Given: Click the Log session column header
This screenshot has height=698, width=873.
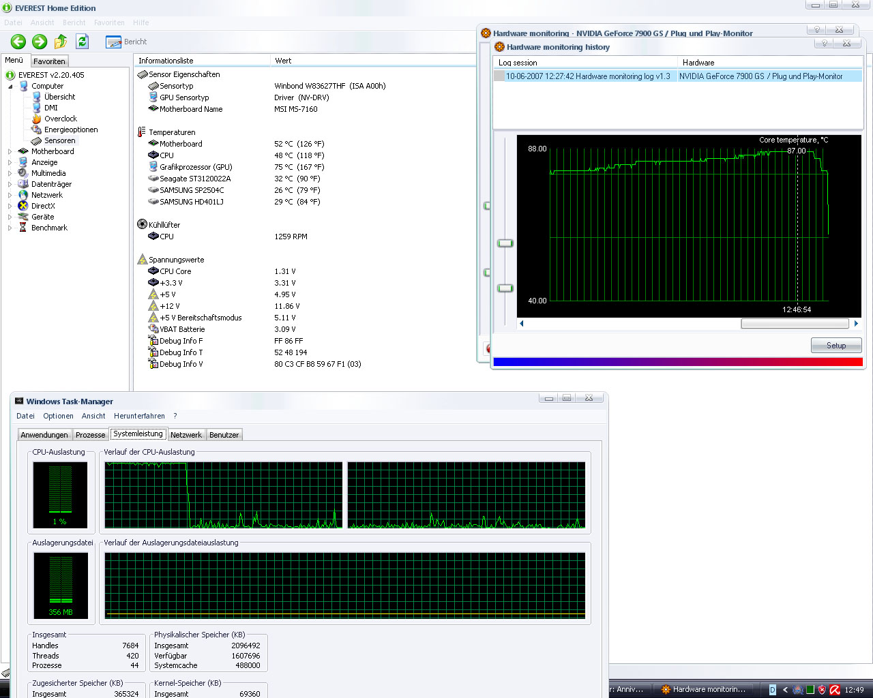Looking at the screenshot, I should [585, 63].
